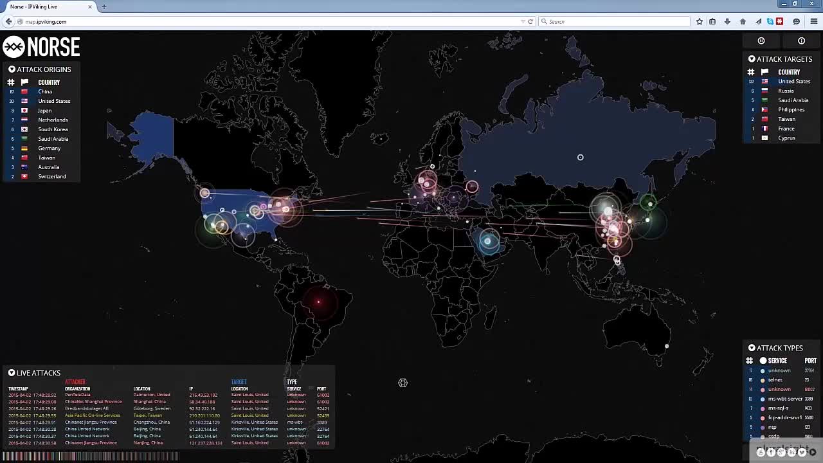This screenshot has height=463, width=823.
Task: Click the hash count icon in Attack Targets
Action: click(750, 72)
